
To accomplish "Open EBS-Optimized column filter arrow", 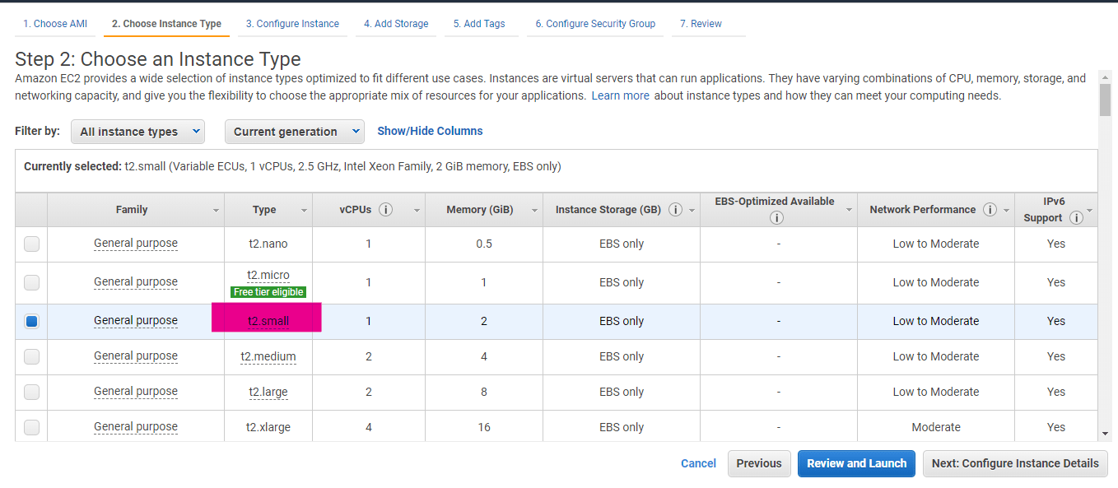I will pos(849,211).
